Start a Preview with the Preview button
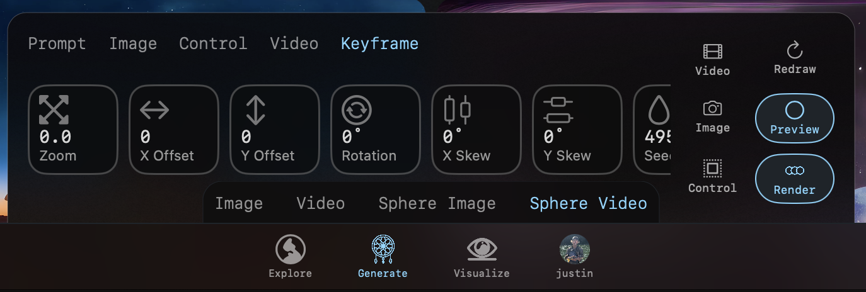Image resolution: width=866 pixels, height=292 pixels. 795,118
